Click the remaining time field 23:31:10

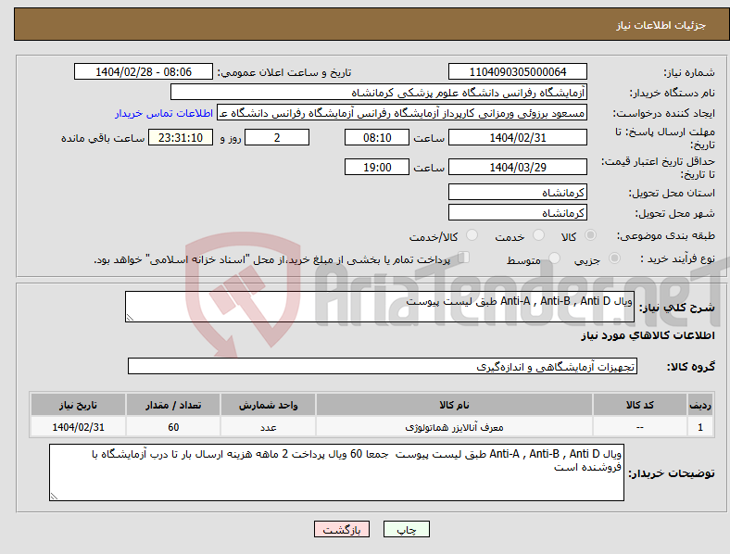(x=181, y=137)
